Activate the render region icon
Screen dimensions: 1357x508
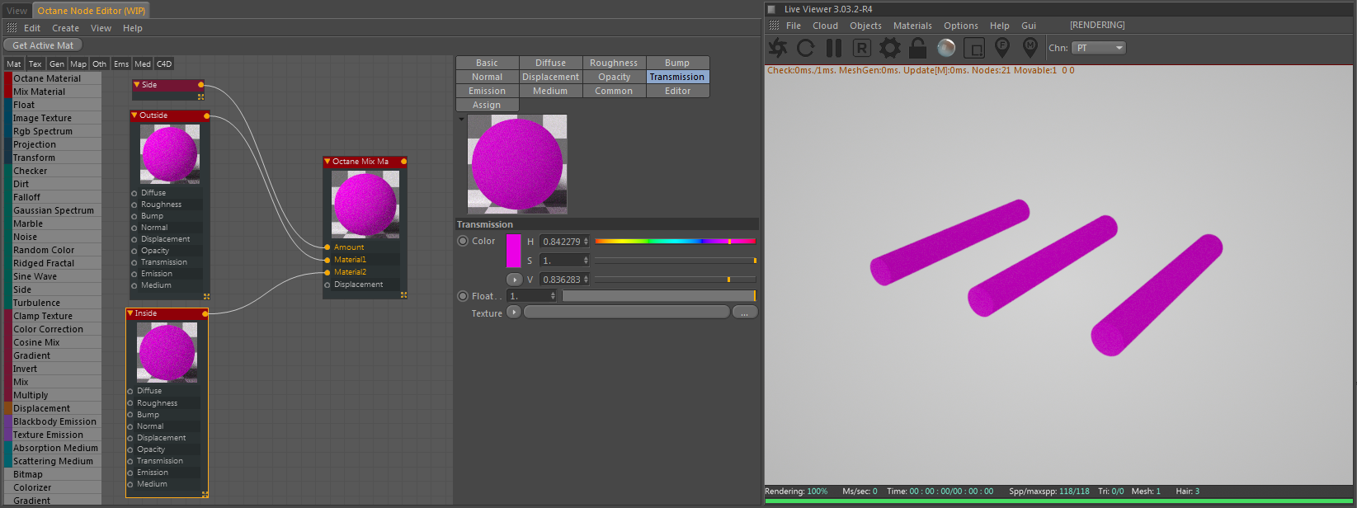point(974,48)
